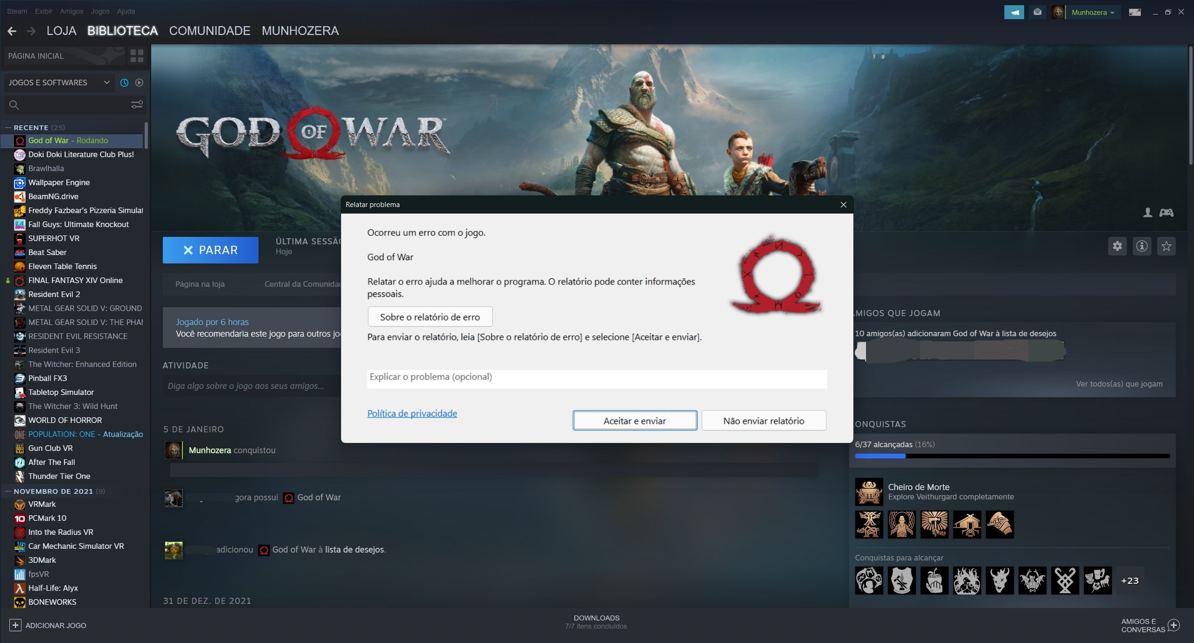The width and height of the screenshot is (1194, 643).
Task: Click the Steam settings gear icon
Action: click(x=1117, y=246)
